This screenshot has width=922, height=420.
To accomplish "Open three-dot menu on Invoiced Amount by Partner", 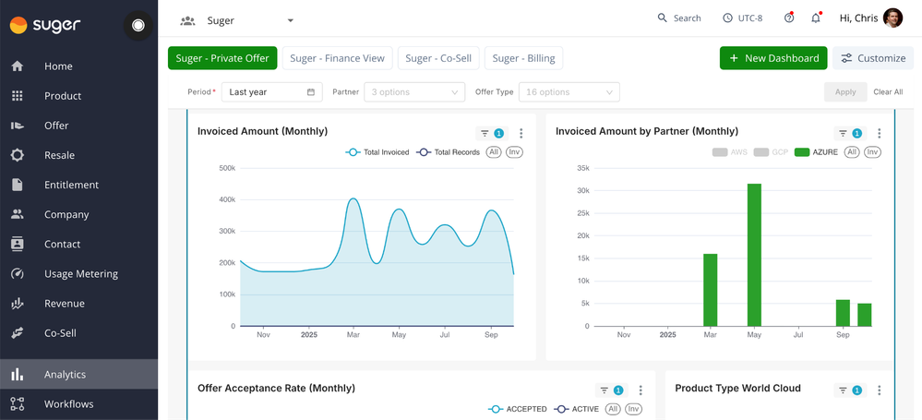I will [x=879, y=134].
